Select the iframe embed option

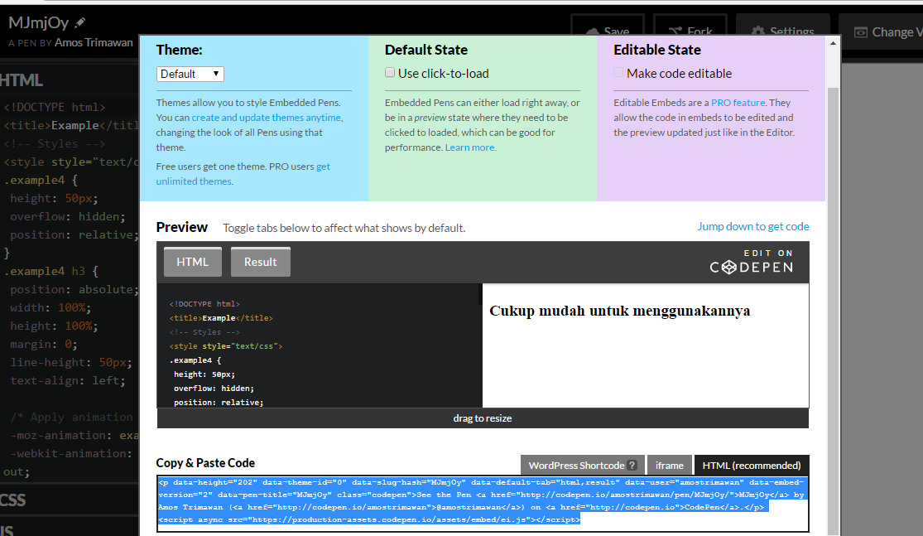(x=669, y=465)
